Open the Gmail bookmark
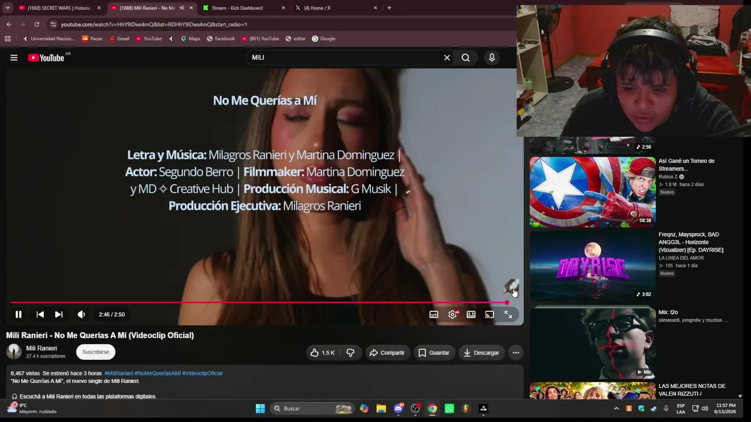The height and width of the screenshot is (422, 751). point(119,39)
